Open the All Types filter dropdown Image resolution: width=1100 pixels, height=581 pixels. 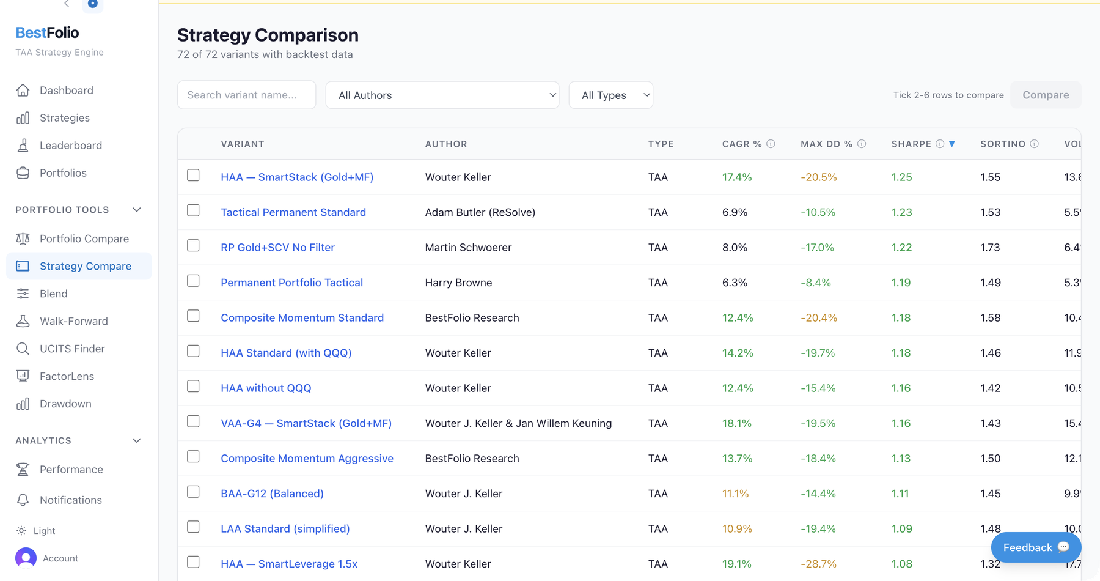(x=610, y=95)
